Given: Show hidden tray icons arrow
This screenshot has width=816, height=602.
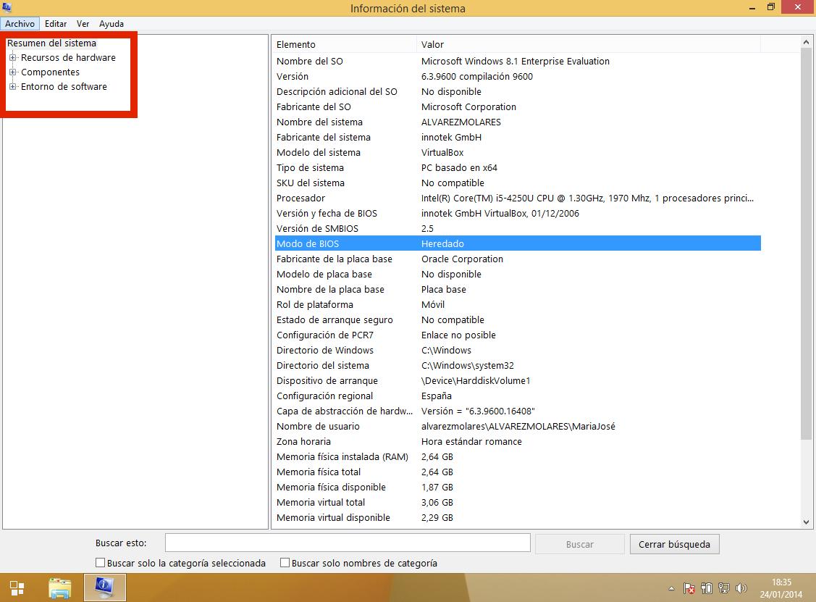Looking at the screenshot, I should (671, 588).
